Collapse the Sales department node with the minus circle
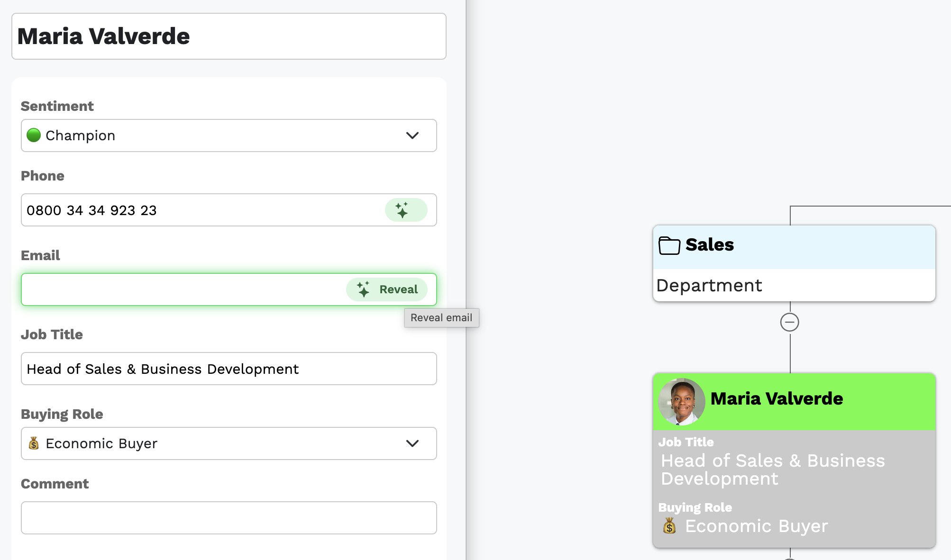951x560 pixels. 790,322
